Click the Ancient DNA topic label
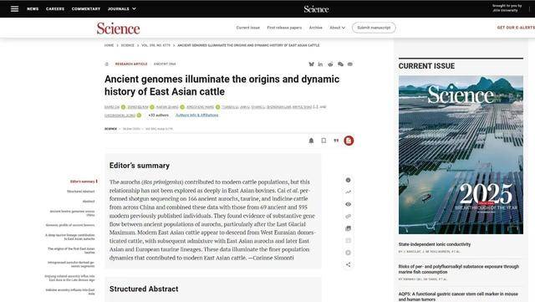Screen dimensions: 535x302 click(x=165, y=64)
